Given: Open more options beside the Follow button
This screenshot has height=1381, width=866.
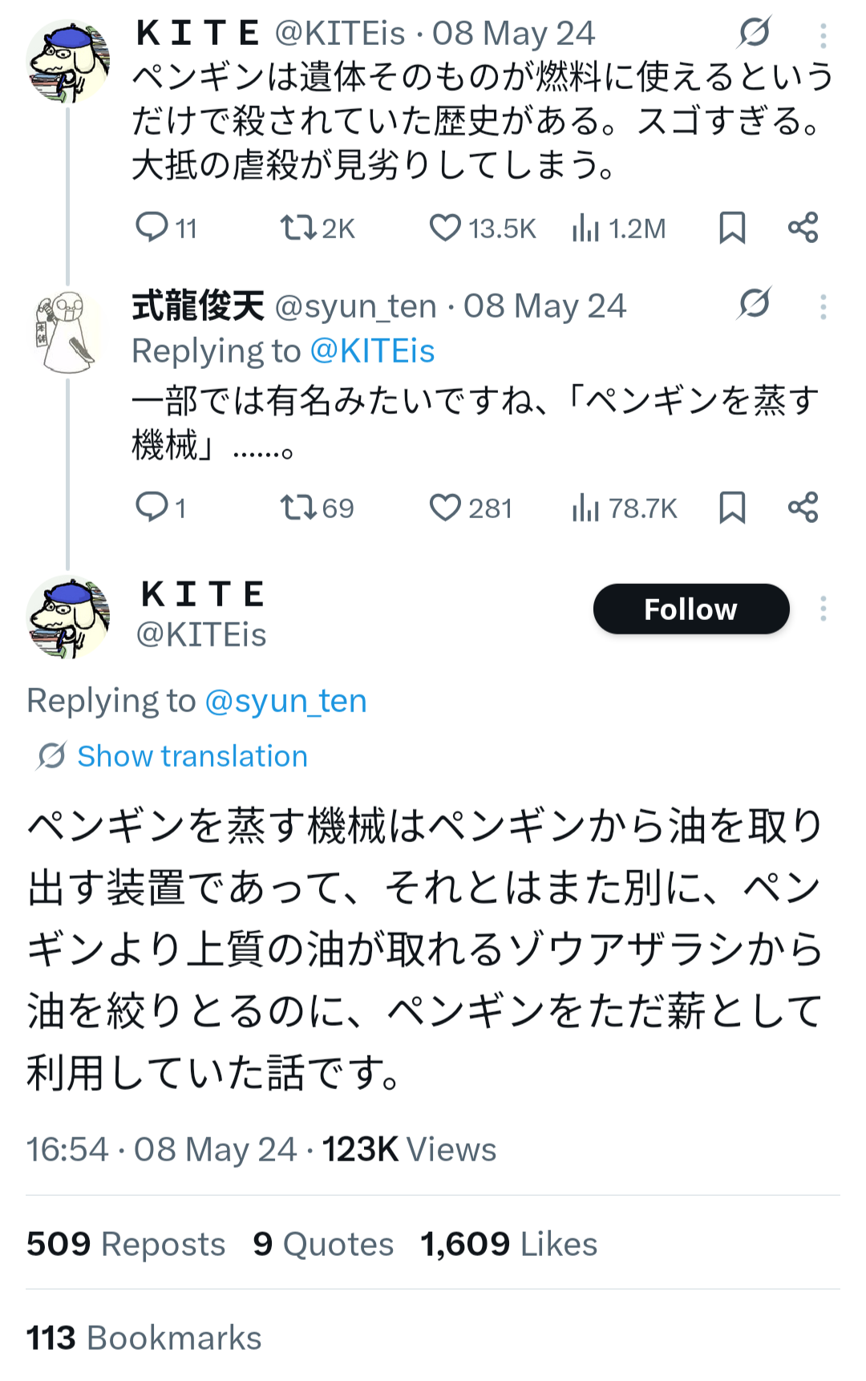Looking at the screenshot, I should pos(824,609).
